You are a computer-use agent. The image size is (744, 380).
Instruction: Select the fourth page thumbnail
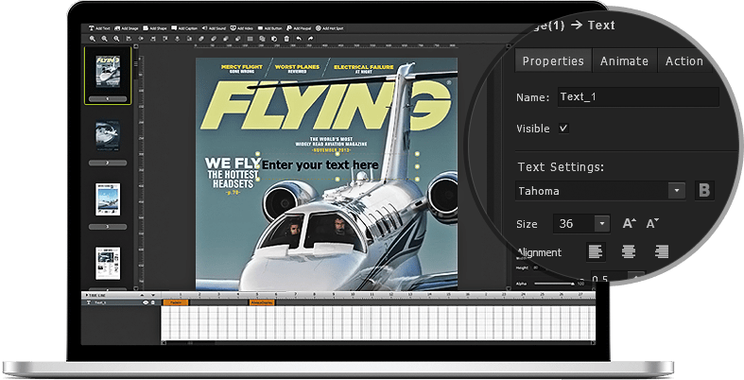coord(108,263)
